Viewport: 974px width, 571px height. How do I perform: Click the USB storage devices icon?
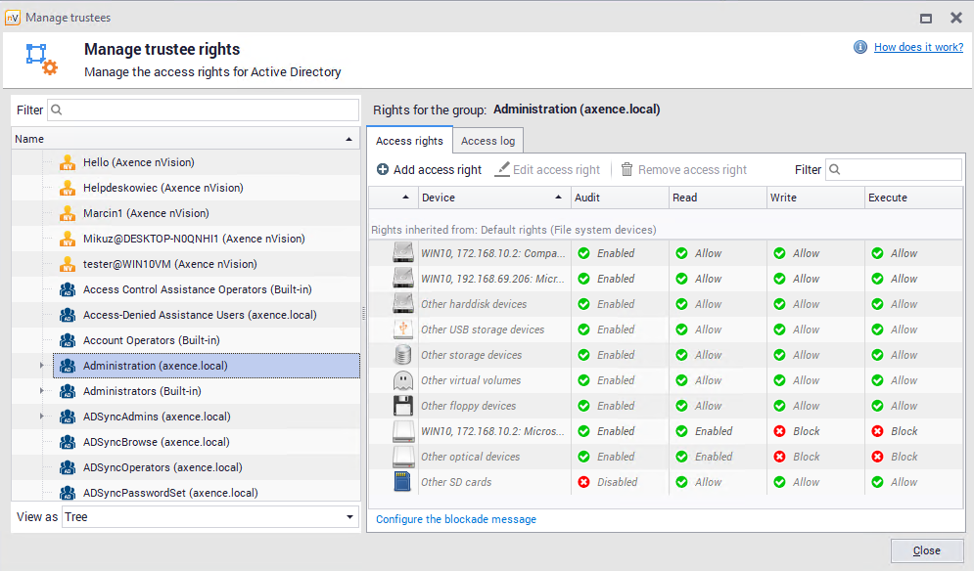tap(403, 329)
